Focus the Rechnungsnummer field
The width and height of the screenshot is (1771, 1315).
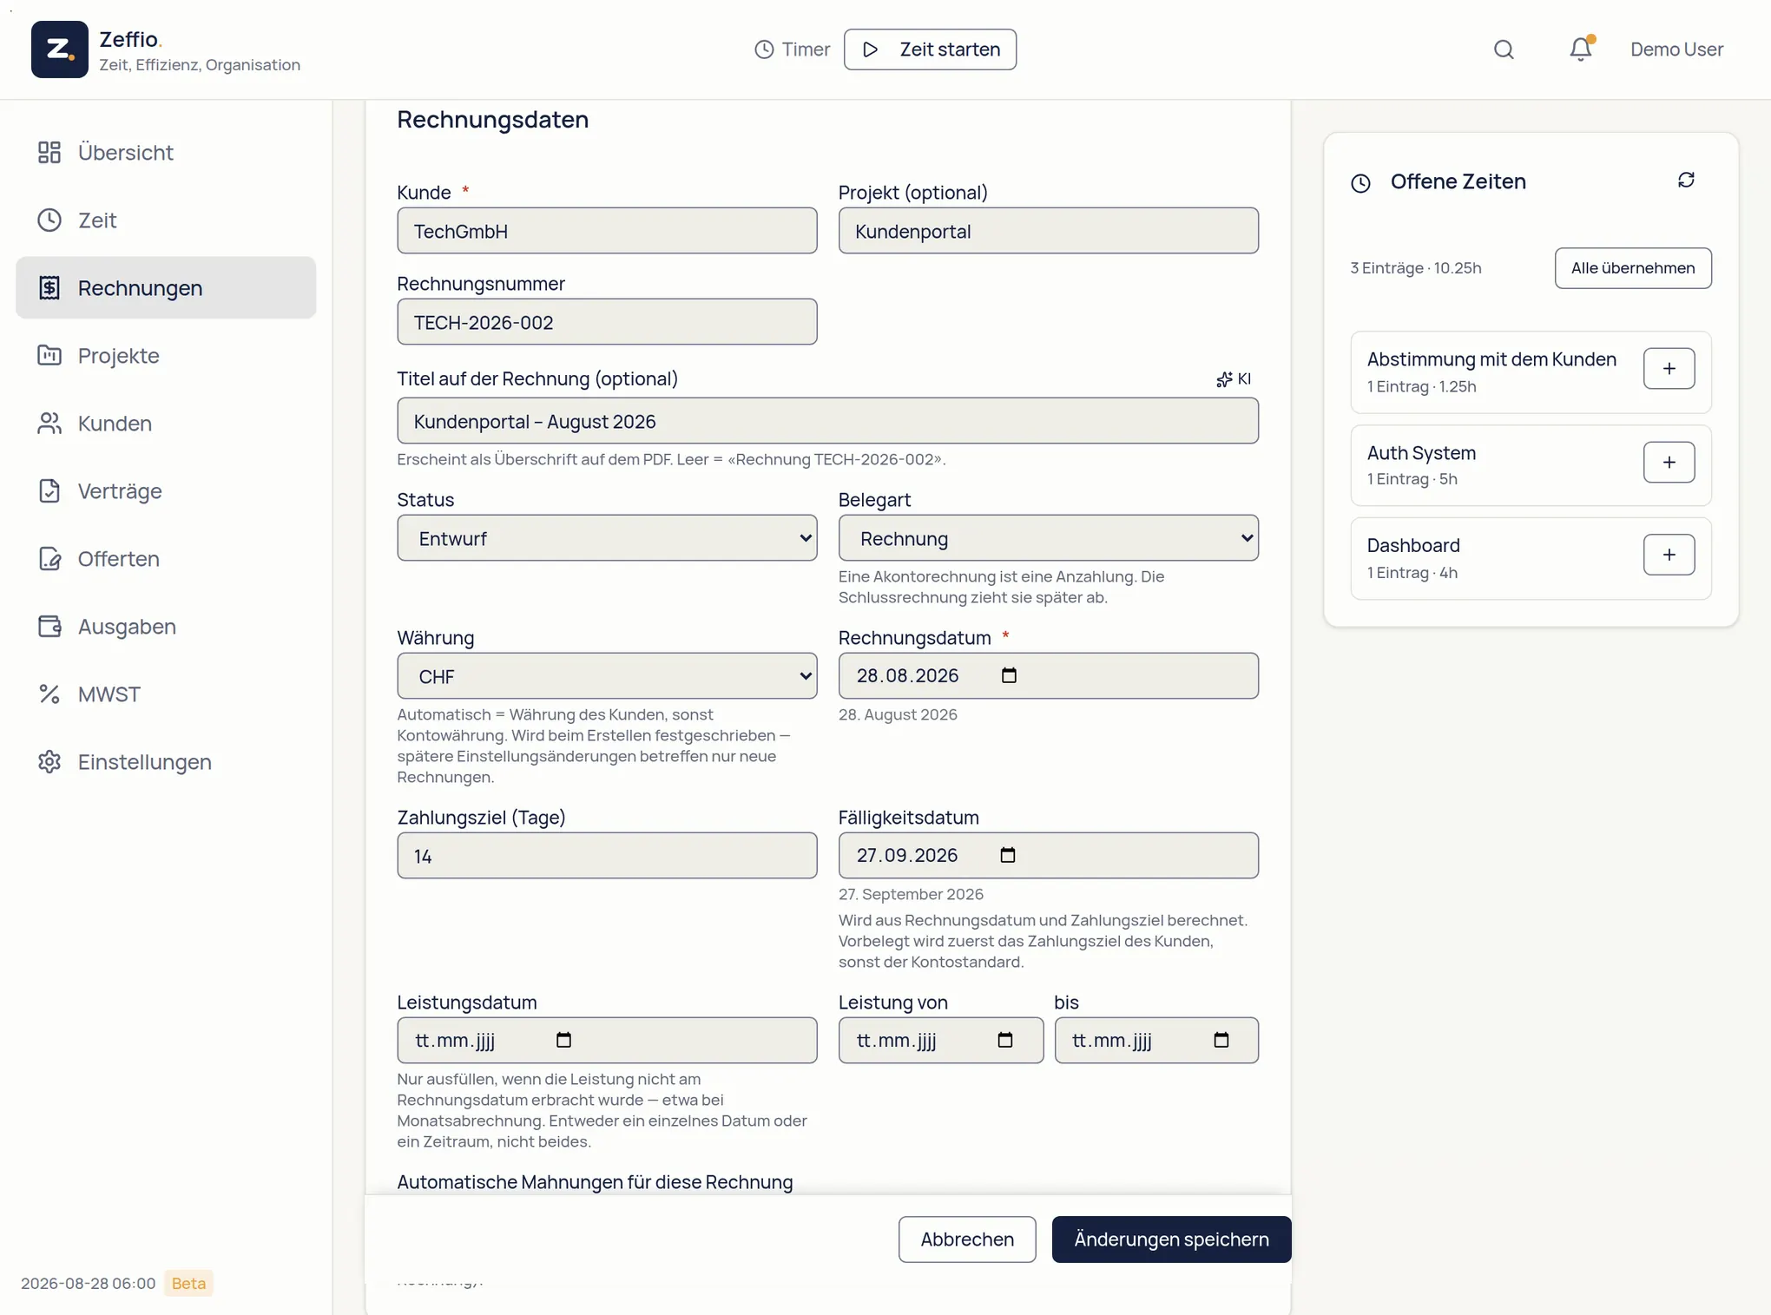607,322
